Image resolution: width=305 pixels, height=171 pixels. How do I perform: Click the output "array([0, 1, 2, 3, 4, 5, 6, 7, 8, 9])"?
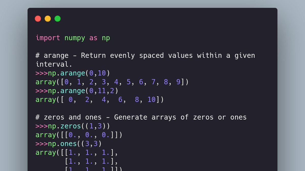(x=112, y=82)
